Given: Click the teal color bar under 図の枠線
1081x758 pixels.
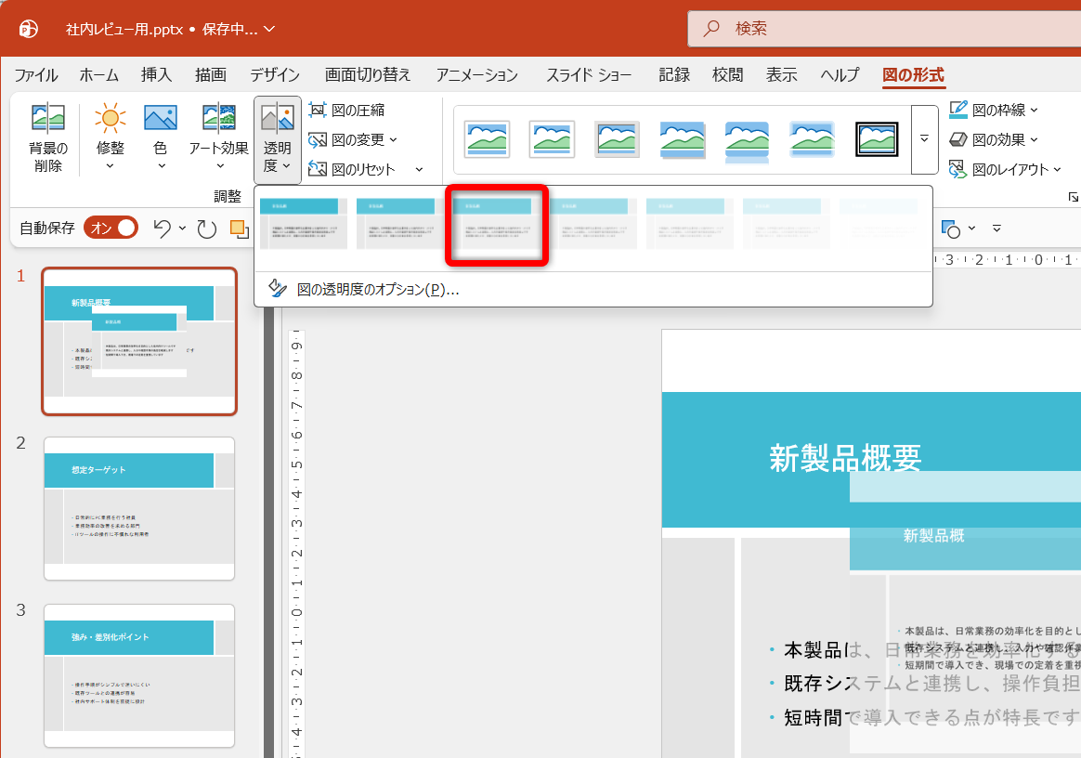Looking at the screenshot, I should tap(958, 116).
